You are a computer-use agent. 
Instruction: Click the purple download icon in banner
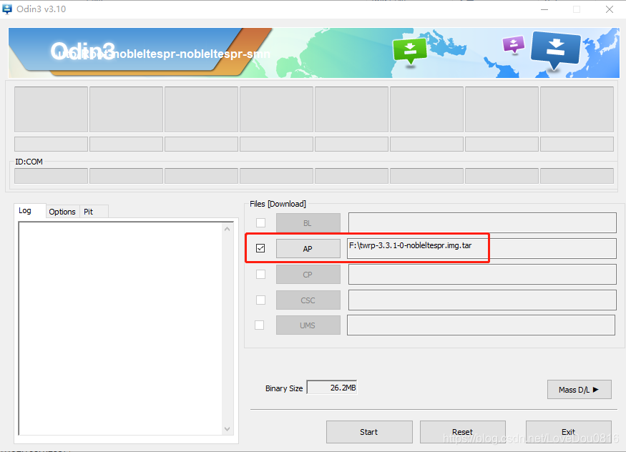pyautogui.click(x=514, y=44)
